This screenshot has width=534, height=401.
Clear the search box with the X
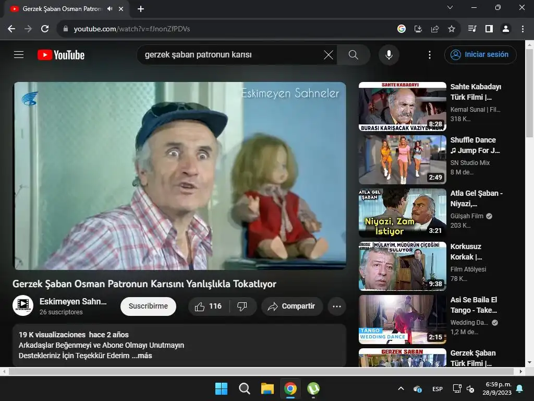[x=329, y=54]
